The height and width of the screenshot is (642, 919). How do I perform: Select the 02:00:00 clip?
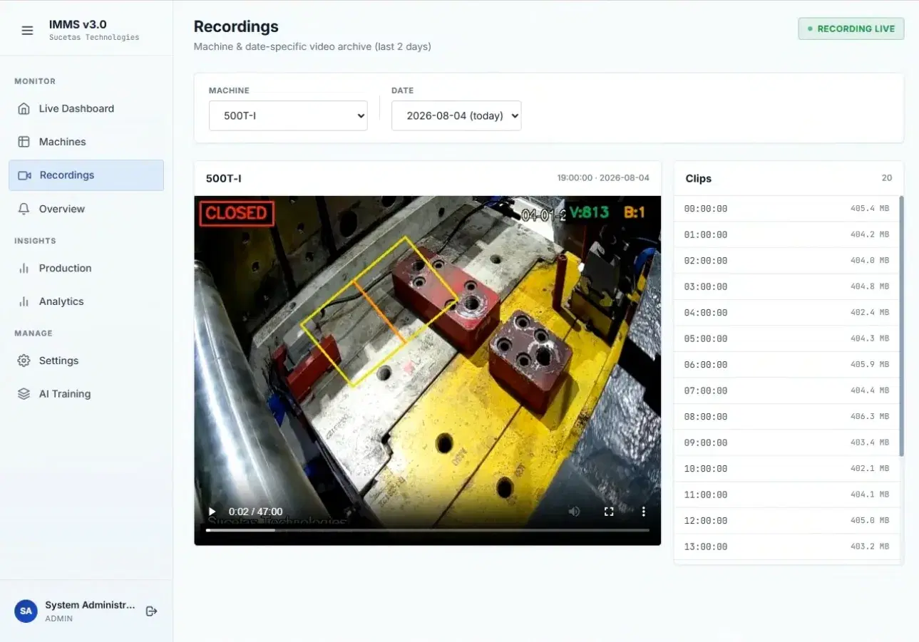tap(786, 261)
